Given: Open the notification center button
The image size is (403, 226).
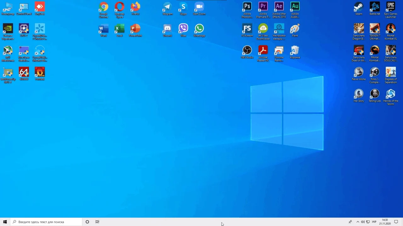Looking at the screenshot, I should click(x=396, y=222).
